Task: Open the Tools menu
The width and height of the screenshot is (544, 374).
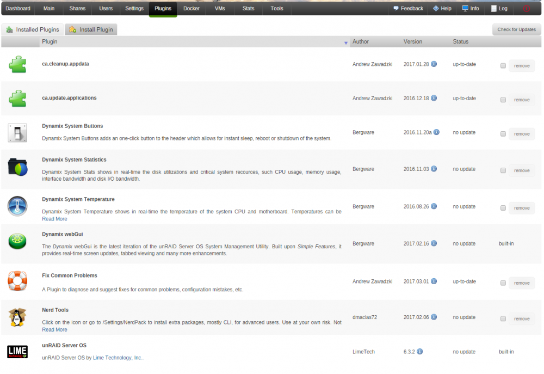Action: point(277,8)
